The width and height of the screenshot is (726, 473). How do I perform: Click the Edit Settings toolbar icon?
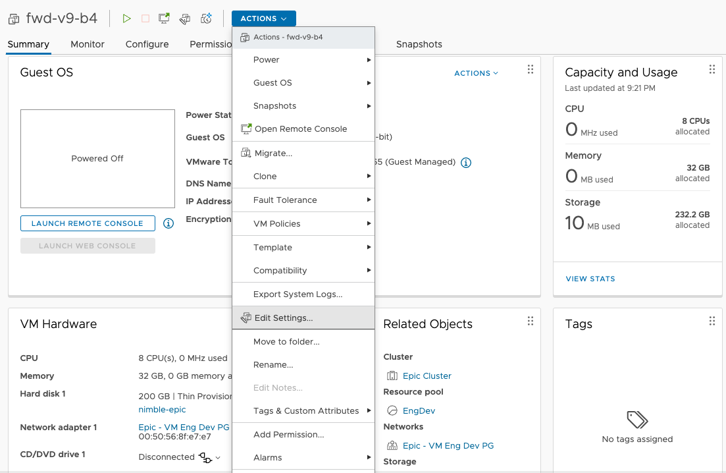185,18
